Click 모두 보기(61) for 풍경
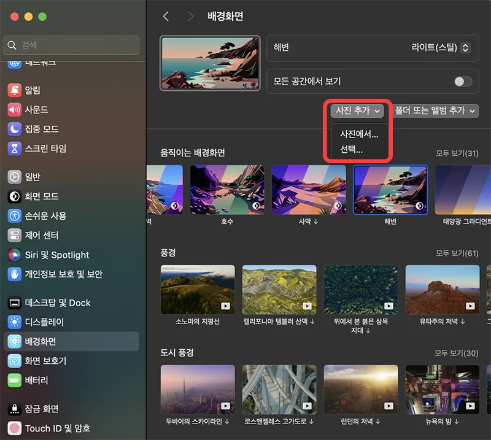 pyautogui.click(x=457, y=253)
